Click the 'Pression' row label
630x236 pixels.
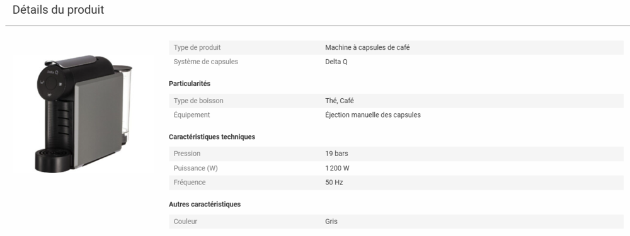(187, 154)
